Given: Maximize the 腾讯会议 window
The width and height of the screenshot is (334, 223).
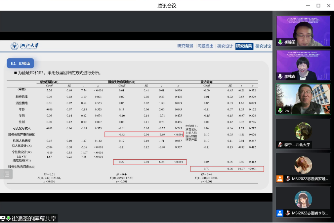Looking at the screenshot, I should coord(318,6).
